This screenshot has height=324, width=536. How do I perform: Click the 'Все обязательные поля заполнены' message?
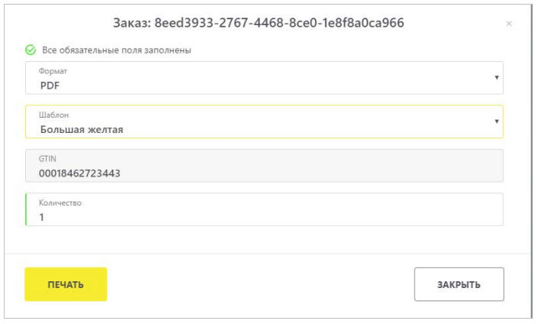(x=116, y=50)
